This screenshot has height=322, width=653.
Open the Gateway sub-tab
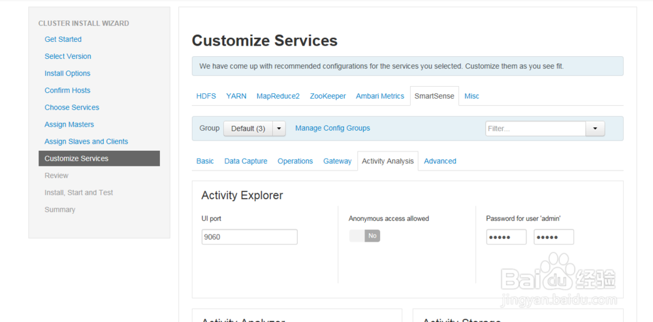tap(337, 161)
